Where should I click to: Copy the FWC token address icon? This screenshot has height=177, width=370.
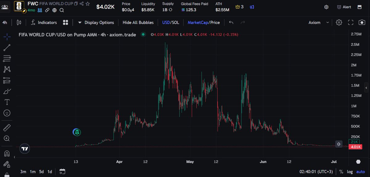pyautogui.click(x=76, y=4)
